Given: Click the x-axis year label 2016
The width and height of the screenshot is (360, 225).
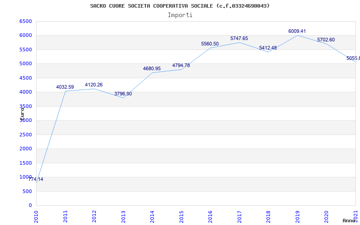Looking at the screenshot, I should click(210, 217).
